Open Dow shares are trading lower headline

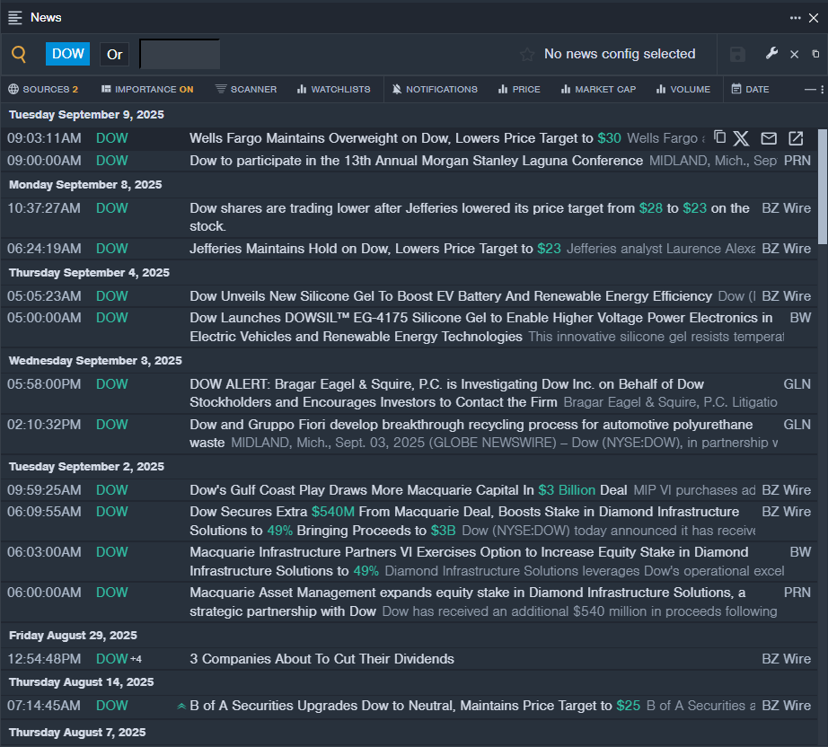point(470,217)
